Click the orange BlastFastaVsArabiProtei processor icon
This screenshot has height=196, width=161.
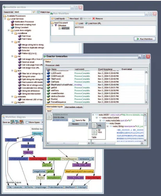(48, 85)
